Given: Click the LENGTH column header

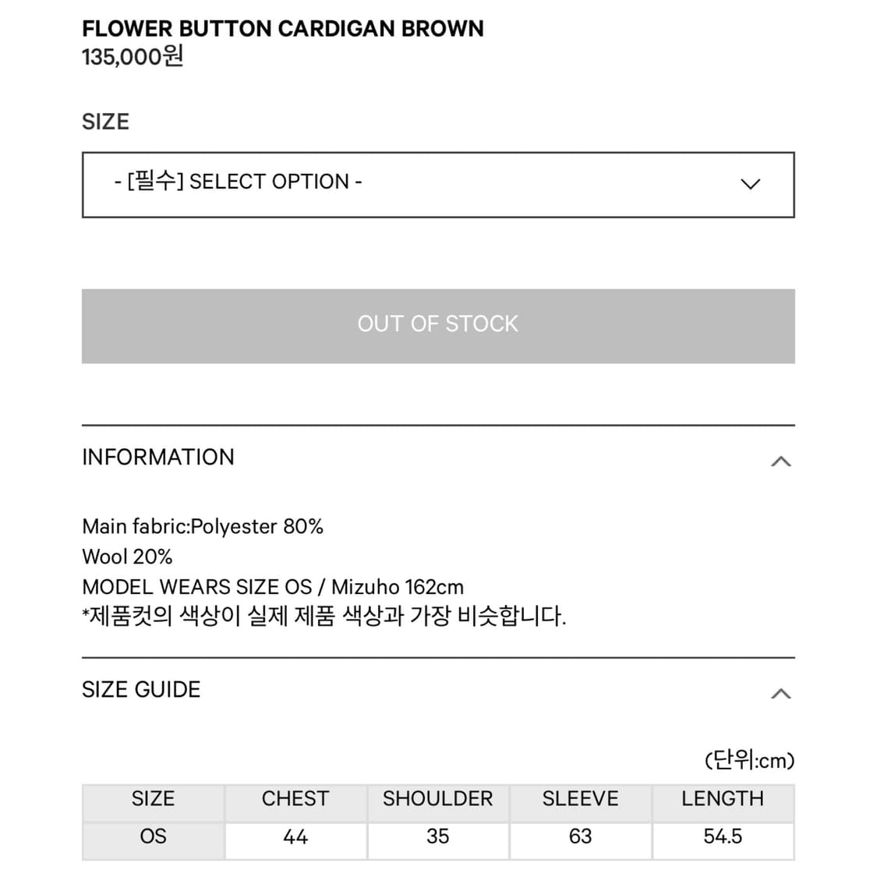Looking at the screenshot, I should click(x=723, y=798).
